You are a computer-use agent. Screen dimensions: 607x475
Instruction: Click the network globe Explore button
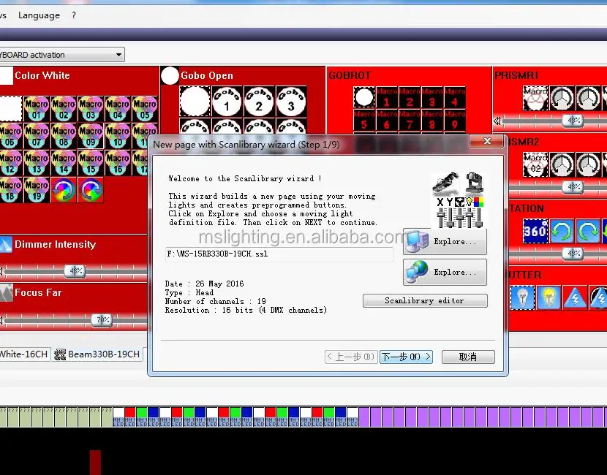click(x=445, y=272)
